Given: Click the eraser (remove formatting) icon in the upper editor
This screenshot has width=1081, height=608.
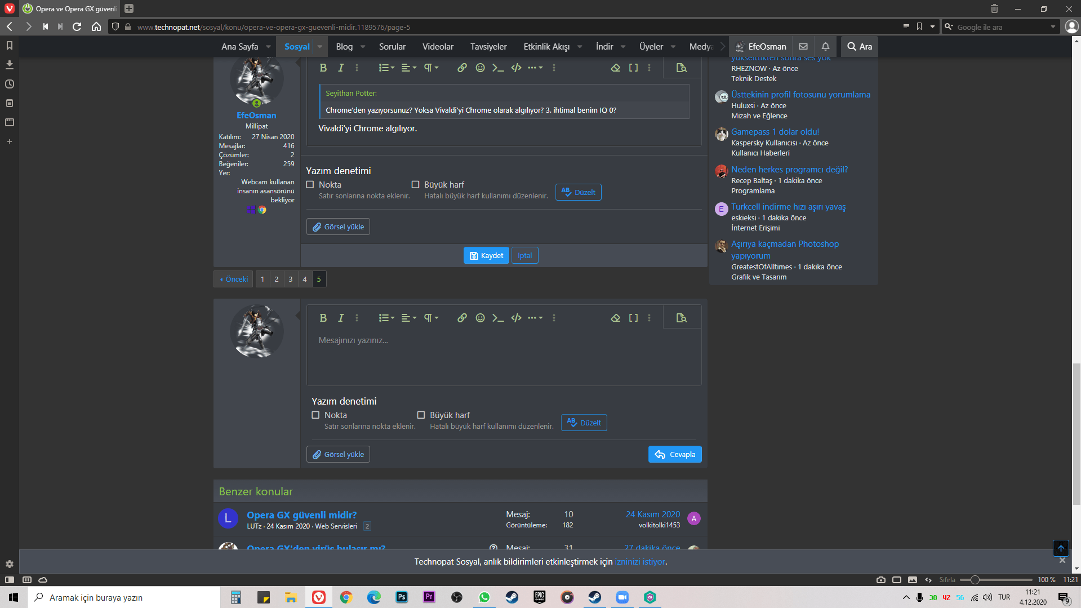Looking at the screenshot, I should 616,68.
